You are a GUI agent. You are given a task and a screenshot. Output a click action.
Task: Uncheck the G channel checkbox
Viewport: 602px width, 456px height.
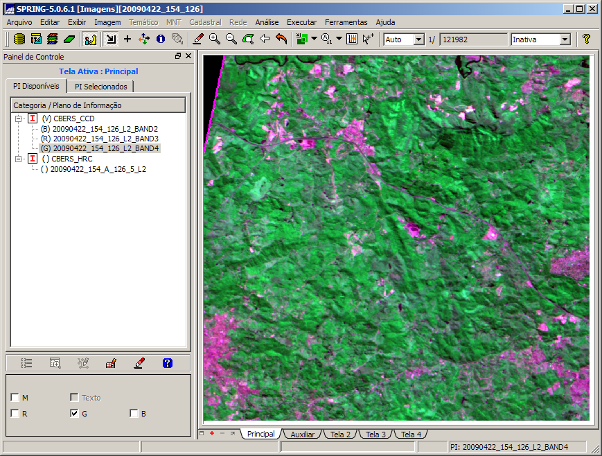(x=74, y=414)
